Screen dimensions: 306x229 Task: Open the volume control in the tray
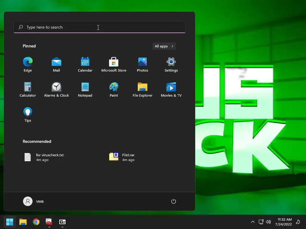pos(268,222)
